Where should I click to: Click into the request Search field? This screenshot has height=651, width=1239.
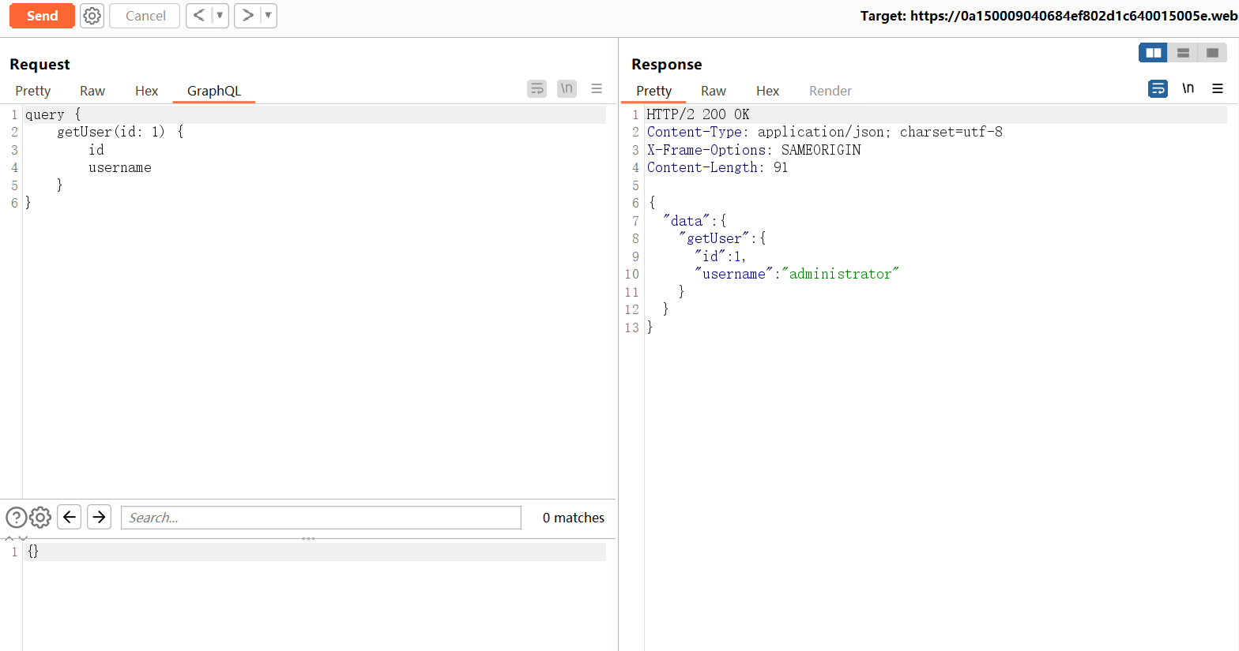pyautogui.click(x=321, y=518)
